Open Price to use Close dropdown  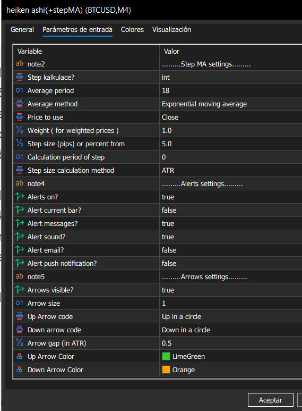[230, 117]
